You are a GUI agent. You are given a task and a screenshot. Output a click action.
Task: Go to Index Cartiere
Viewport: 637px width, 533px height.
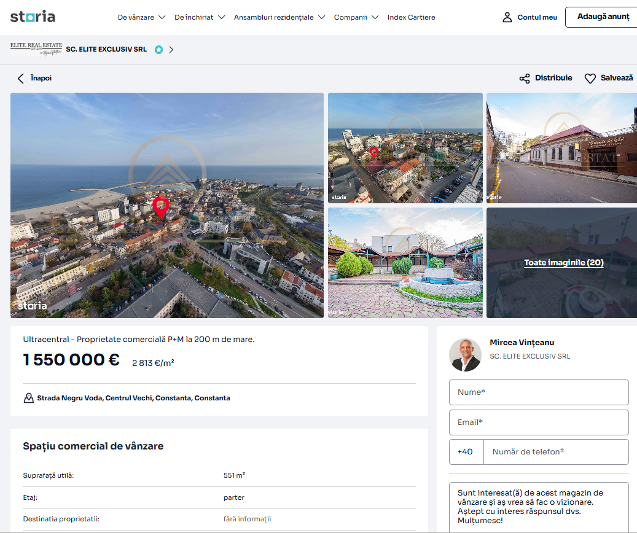411,17
